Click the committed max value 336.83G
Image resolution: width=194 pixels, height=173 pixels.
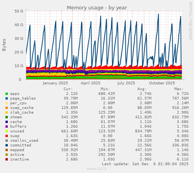[x=180, y=145]
